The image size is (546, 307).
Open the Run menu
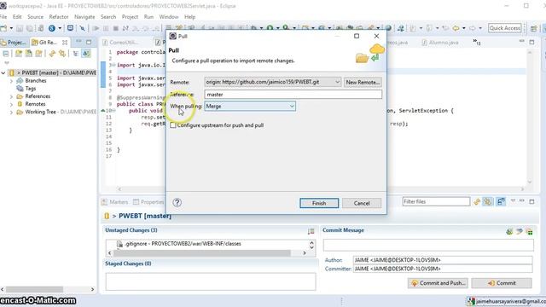pos(148,17)
